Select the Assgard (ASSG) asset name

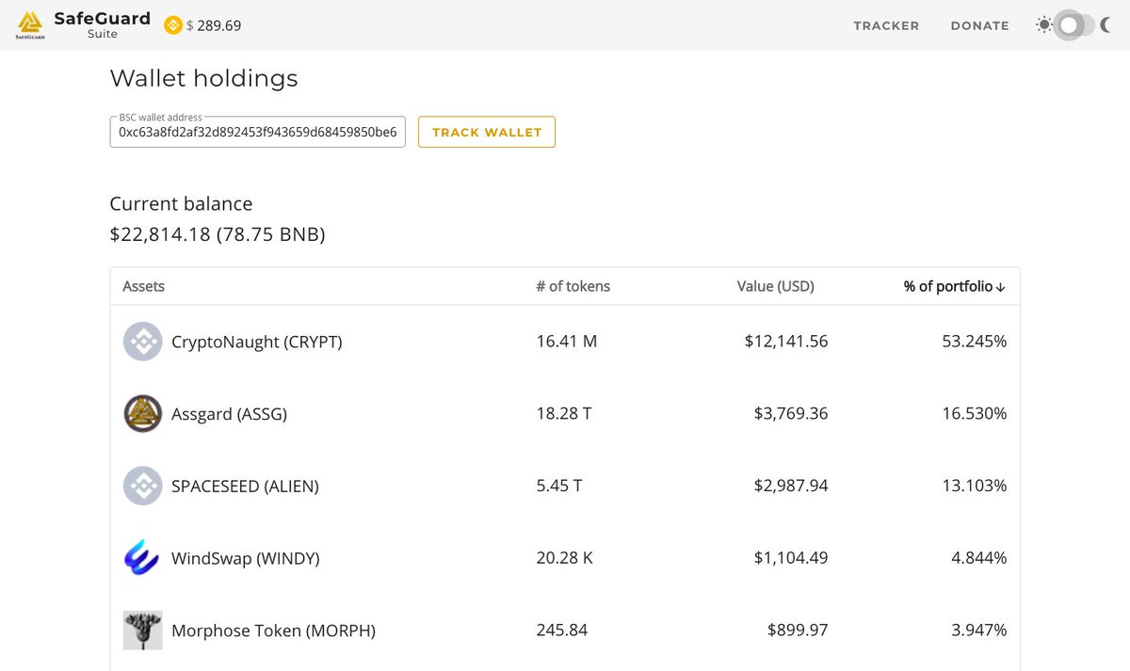(229, 413)
